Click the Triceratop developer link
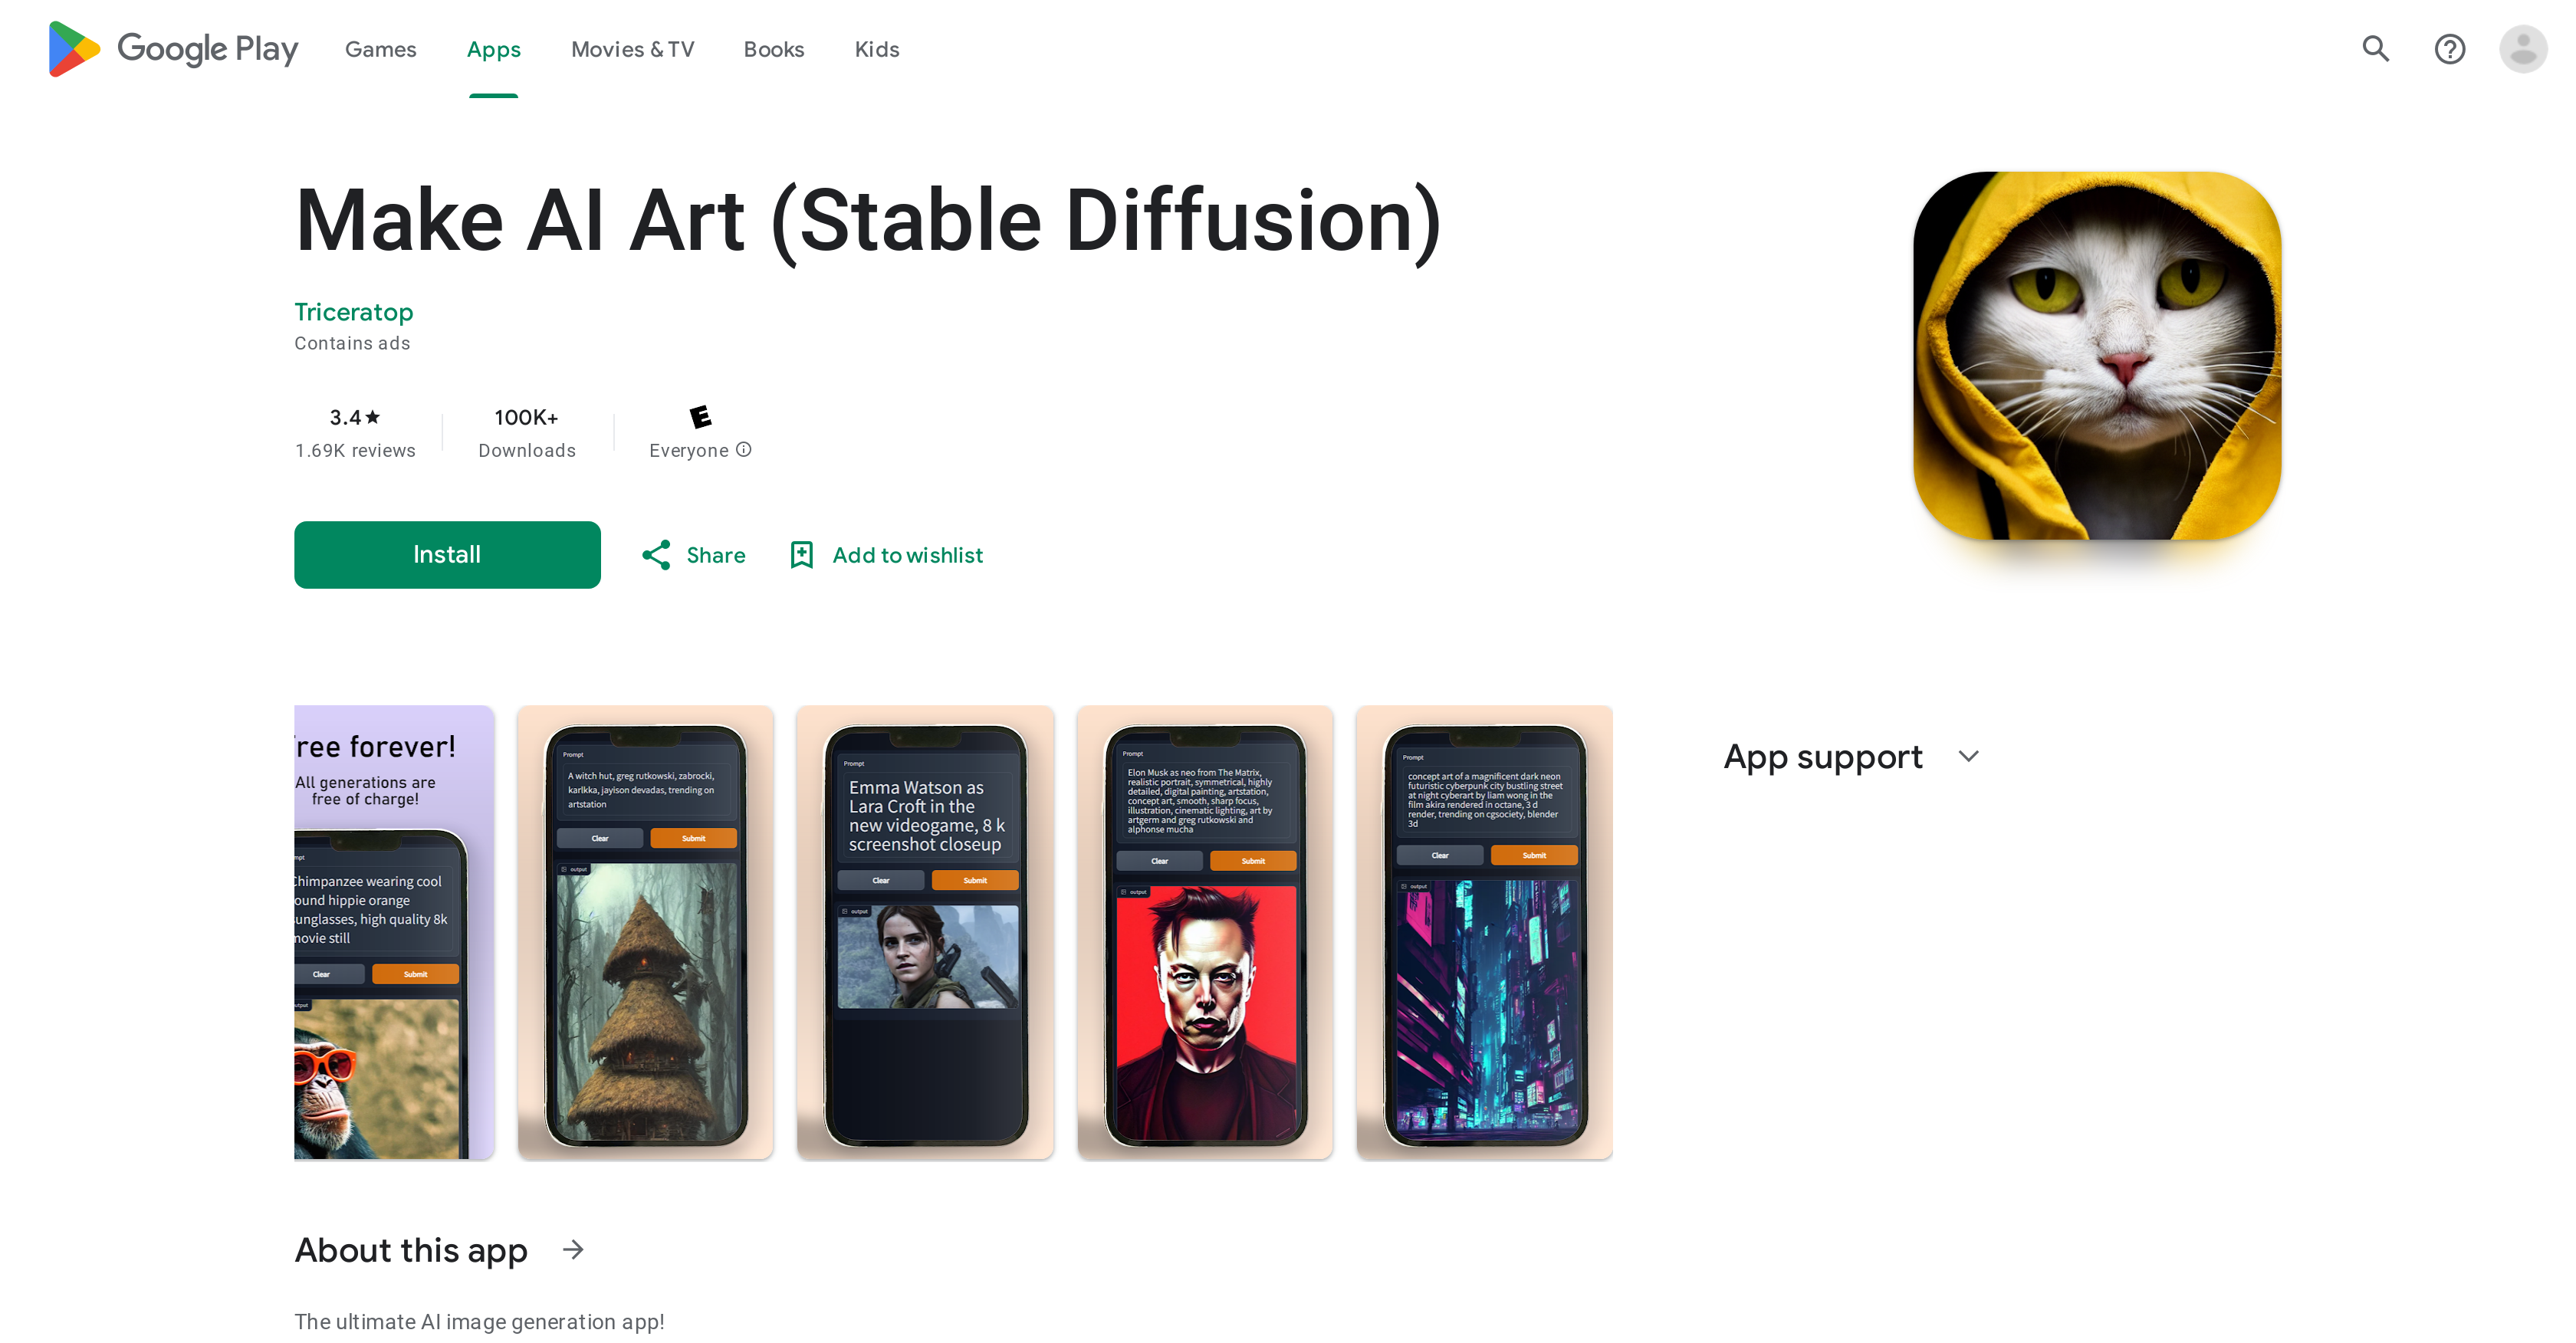Screen dimensions: 2576x1343 (x=353, y=310)
